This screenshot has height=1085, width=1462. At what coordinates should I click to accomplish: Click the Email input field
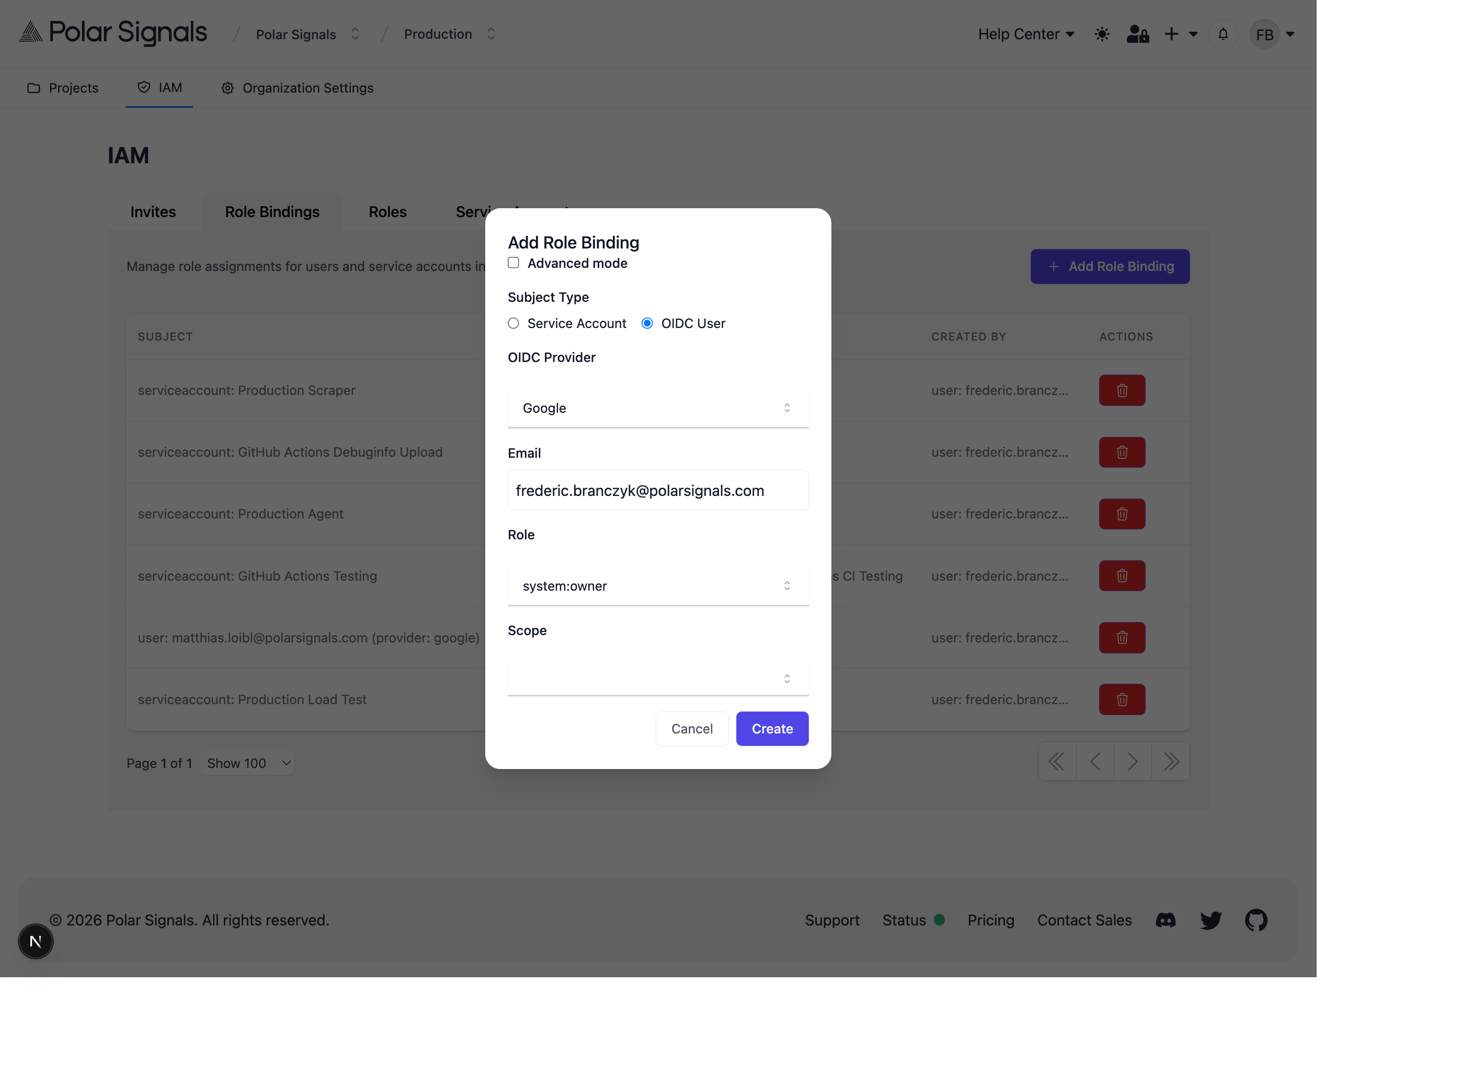pyautogui.click(x=657, y=490)
